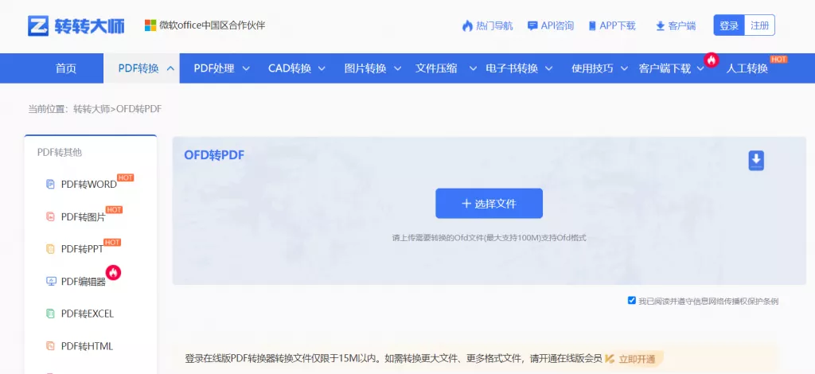This screenshot has width=815, height=374.
Task: Click the HOT badge on PDF转PPT
Action: click(x=112, y=242)
